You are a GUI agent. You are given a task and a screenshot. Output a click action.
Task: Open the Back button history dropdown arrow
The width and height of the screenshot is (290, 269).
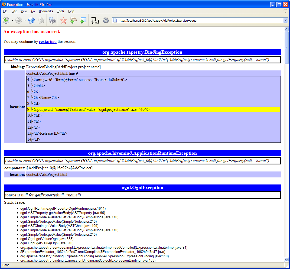click(x=12, y=20)
